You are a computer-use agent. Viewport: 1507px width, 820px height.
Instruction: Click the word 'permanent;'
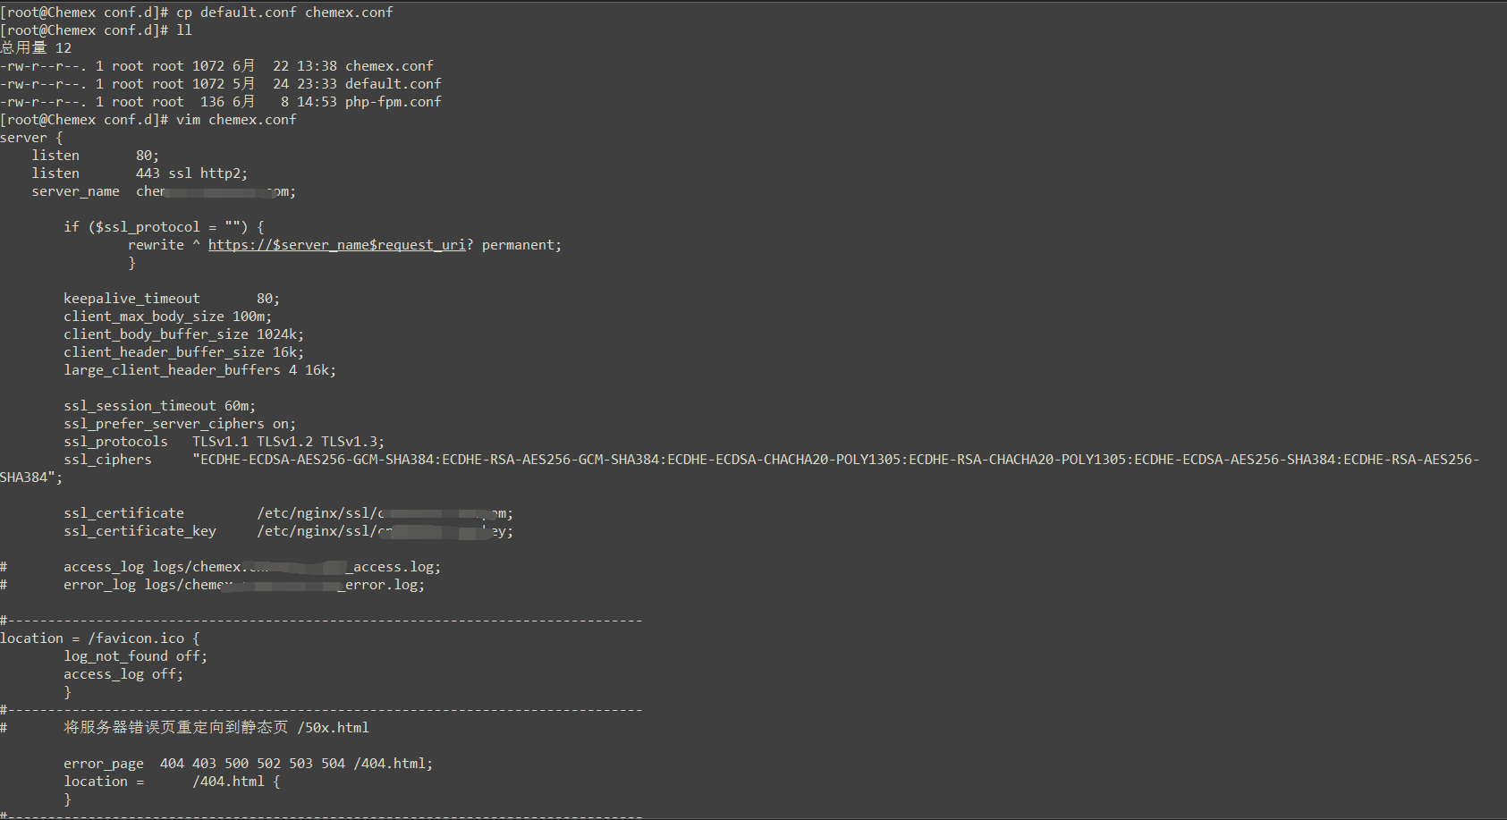coord(521,245)
